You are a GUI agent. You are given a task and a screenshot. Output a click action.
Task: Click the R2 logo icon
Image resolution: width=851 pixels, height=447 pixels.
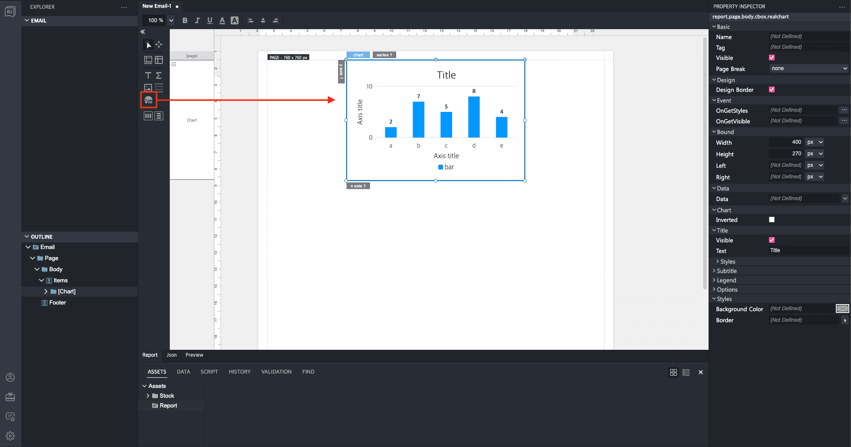(10, 12)
